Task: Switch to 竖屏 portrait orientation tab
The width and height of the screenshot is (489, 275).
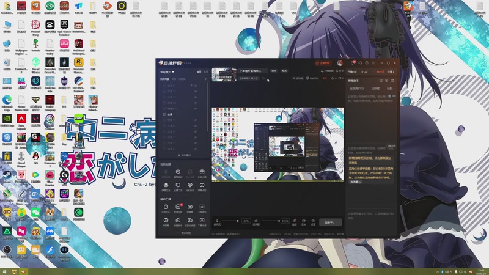Action: pyautogui.click(x=205, y=72)
